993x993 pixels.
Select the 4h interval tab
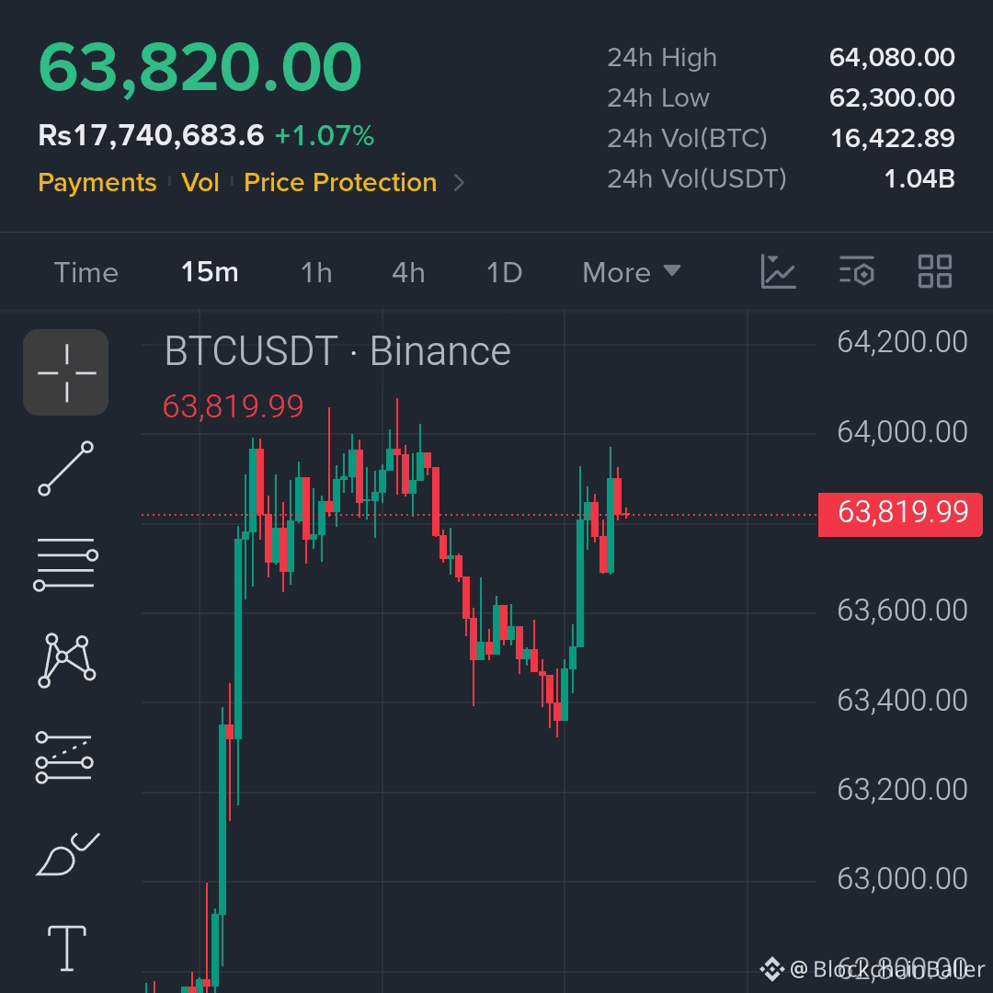(x=408, y=273)
